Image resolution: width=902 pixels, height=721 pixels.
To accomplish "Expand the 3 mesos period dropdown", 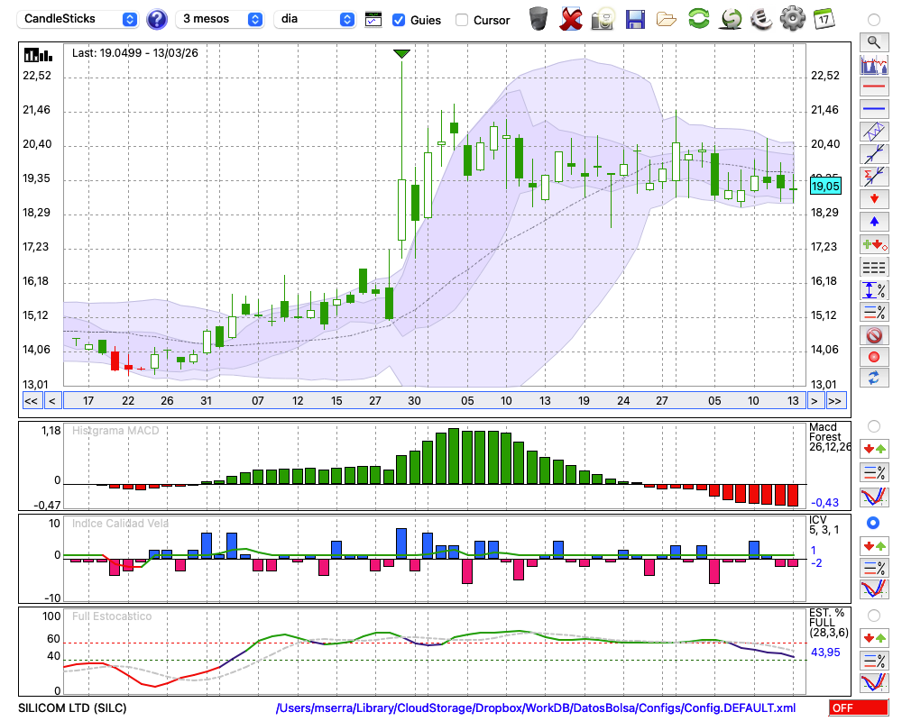I will [x=220, y=19].
